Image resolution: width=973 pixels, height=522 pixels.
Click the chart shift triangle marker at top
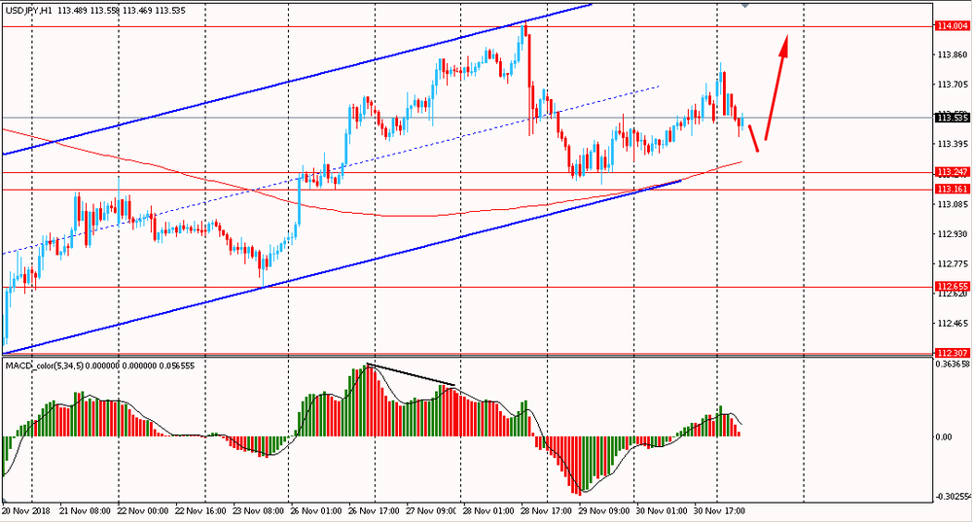[744, 5]
